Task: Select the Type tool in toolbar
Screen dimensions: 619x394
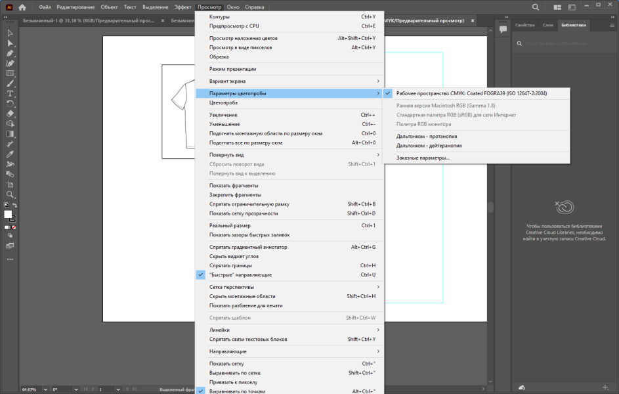Action: click(x=10, y=93)
